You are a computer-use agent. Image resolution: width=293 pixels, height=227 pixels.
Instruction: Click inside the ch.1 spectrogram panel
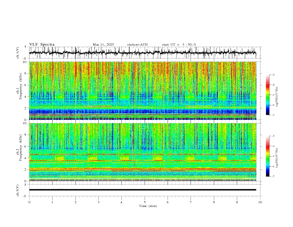pos(142,91)
